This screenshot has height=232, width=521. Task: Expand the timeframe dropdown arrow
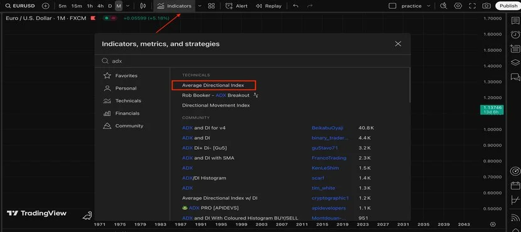[127, 6]
